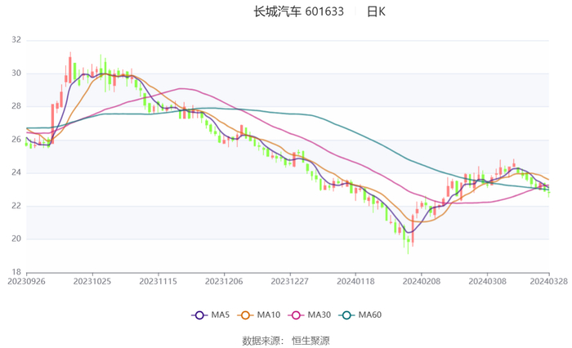
Task: Click the 18 price label on y-axis
Action: pyautogui.click(x=16, y=272)
